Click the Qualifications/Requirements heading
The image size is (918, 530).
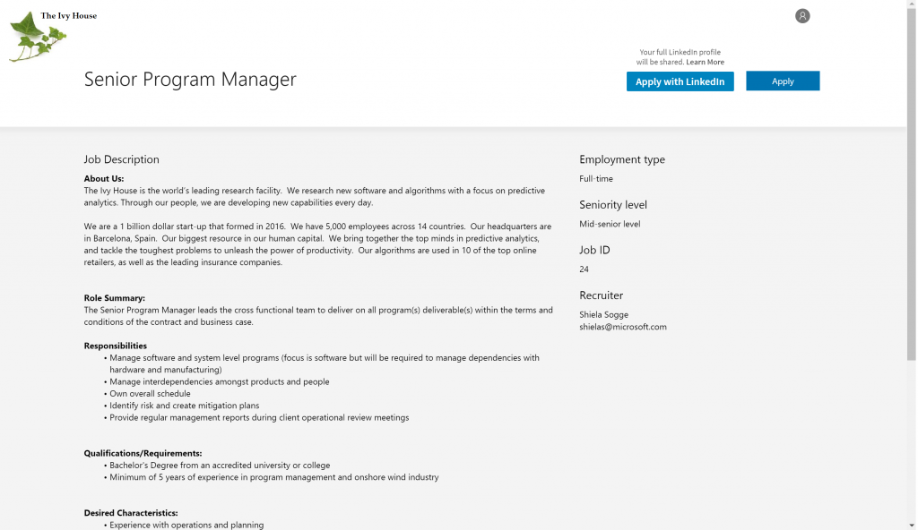(143, 453)
